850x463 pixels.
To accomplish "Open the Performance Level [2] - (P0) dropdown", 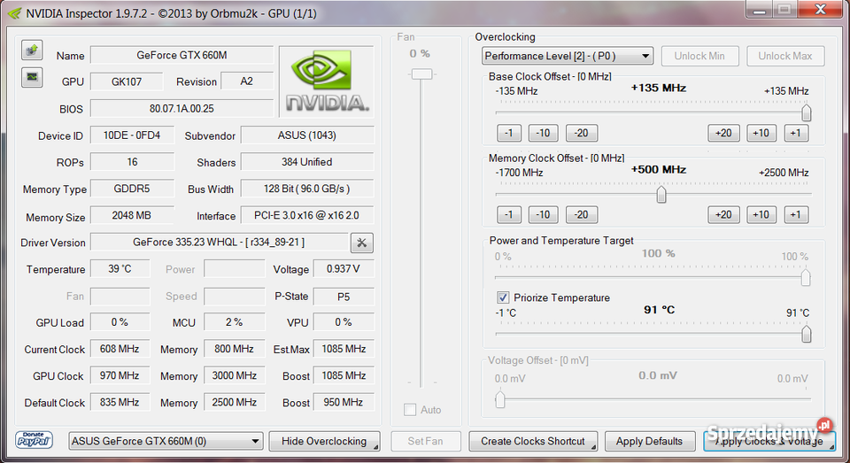I will [567, 56].
